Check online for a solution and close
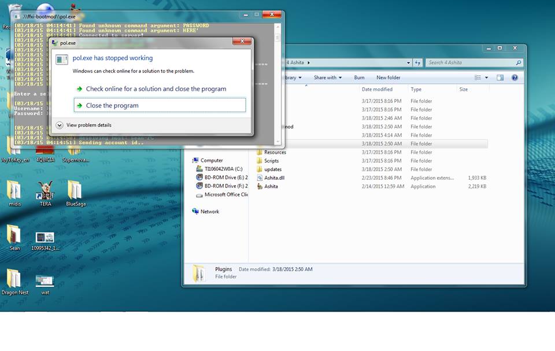This screenshot has height=351, width=555. [156, 89]
